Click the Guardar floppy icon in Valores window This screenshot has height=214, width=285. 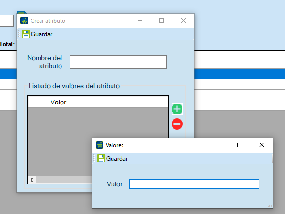pos(101,158)
